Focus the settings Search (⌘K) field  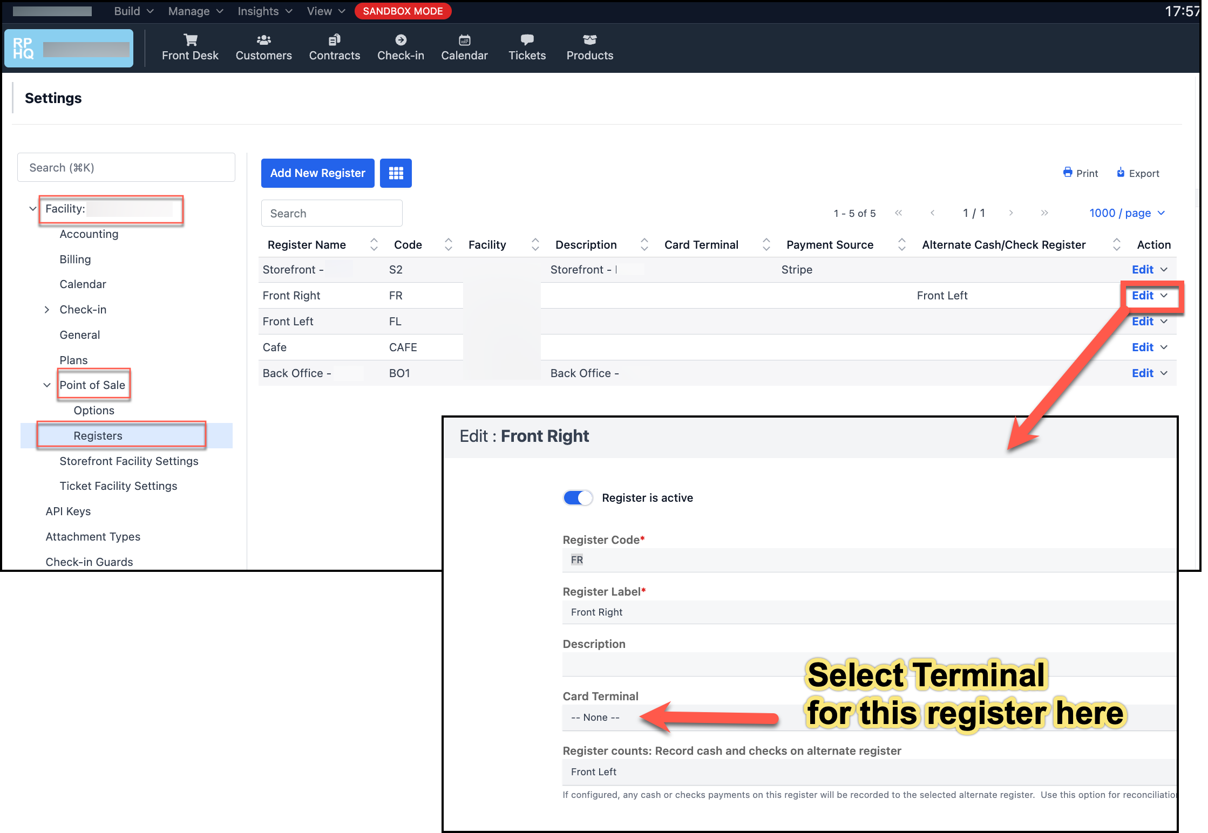click(126, 168)
